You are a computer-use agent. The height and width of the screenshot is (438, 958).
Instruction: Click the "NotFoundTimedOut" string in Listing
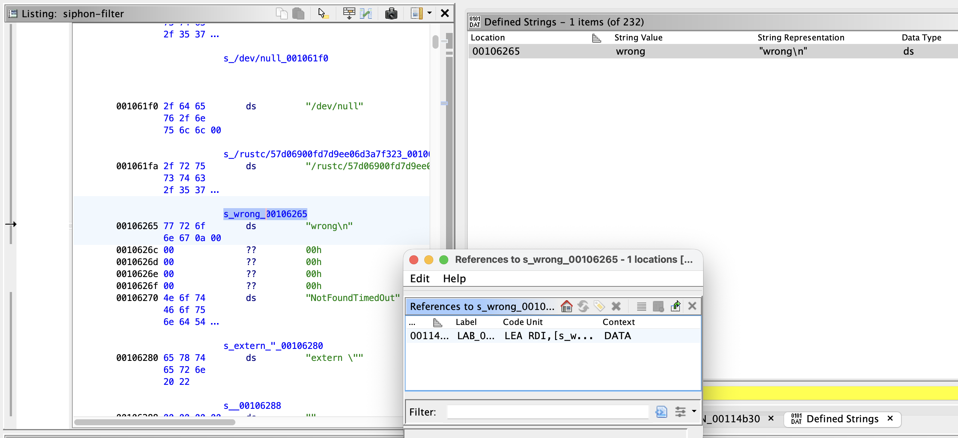353,298
